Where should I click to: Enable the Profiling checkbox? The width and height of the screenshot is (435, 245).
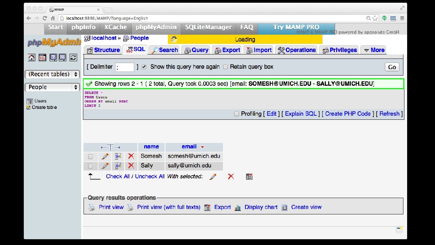(237, 114)
